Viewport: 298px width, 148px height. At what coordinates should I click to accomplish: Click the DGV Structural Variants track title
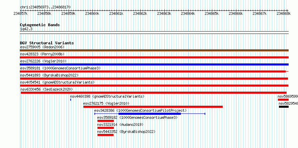point(47,43)
